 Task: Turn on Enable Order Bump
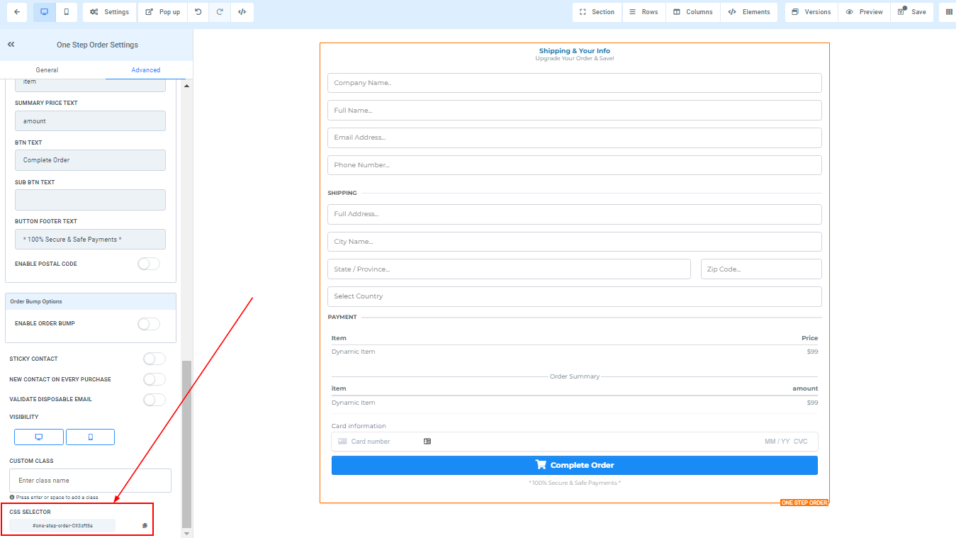(148, 324)
